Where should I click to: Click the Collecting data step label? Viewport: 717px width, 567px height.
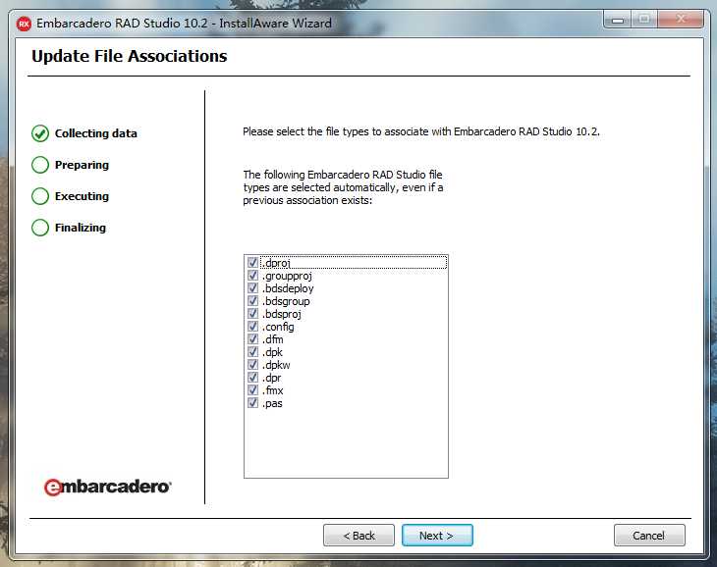coord(96,133)
